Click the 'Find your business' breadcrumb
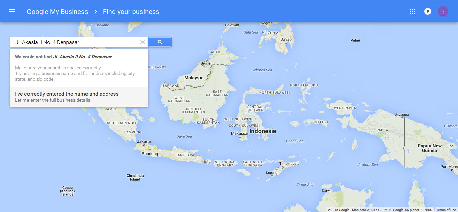Viewport: 458px width, 212px height. click(131, 12)
